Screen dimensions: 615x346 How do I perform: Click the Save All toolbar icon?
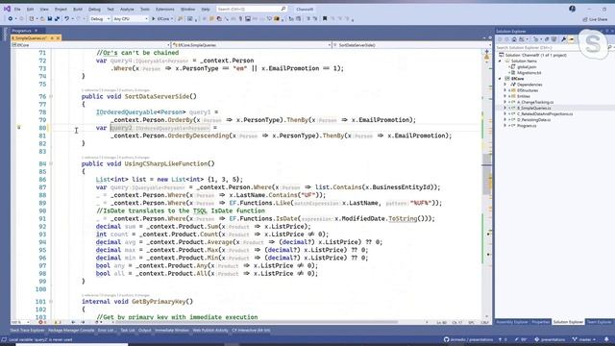pyautogui.click(x=57, y=19)
